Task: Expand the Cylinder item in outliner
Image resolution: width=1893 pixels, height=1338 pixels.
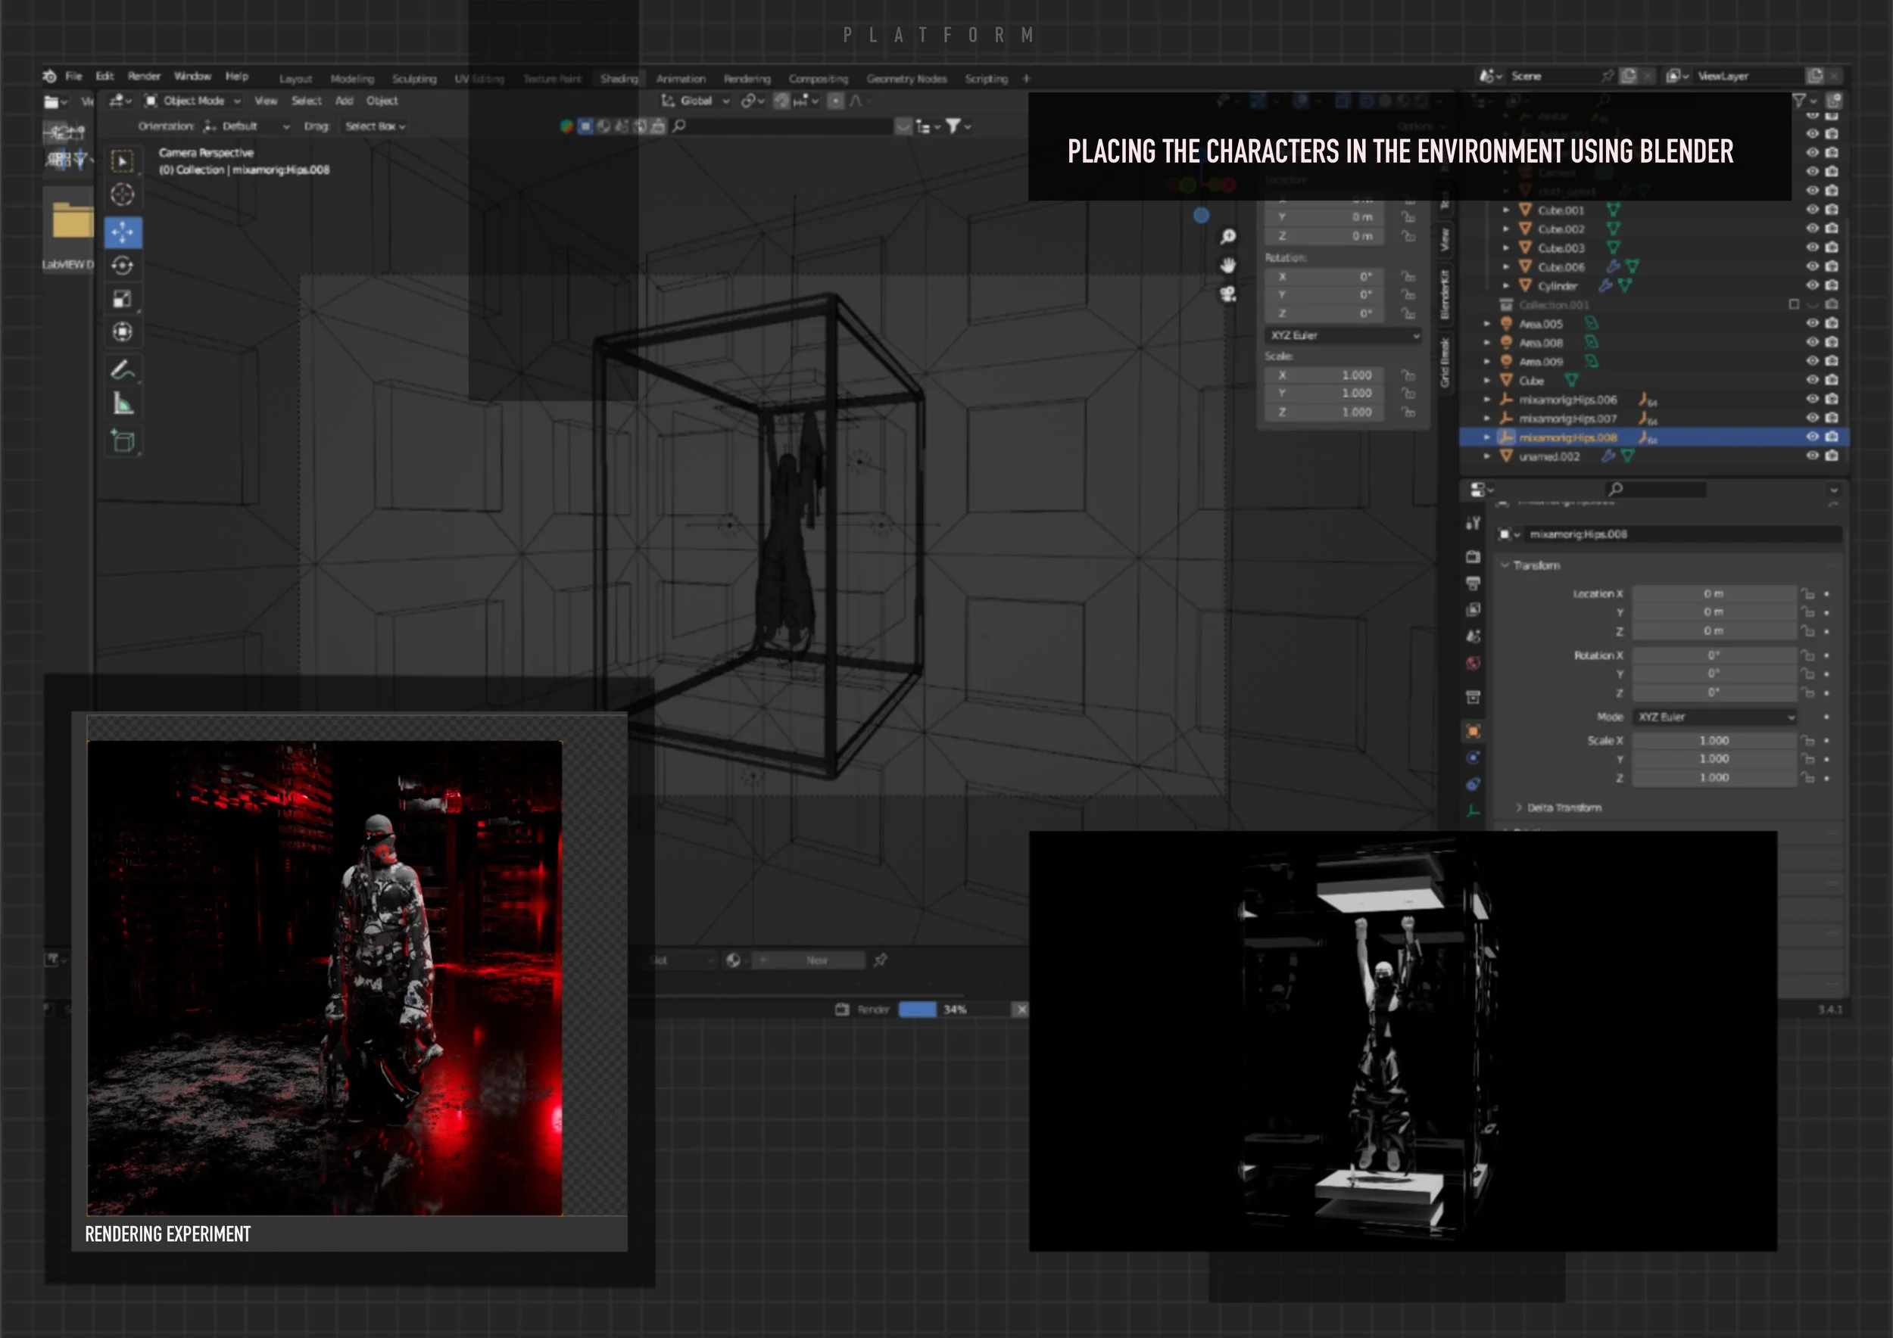Action: pyautogui.click(x=1506, y=286)
